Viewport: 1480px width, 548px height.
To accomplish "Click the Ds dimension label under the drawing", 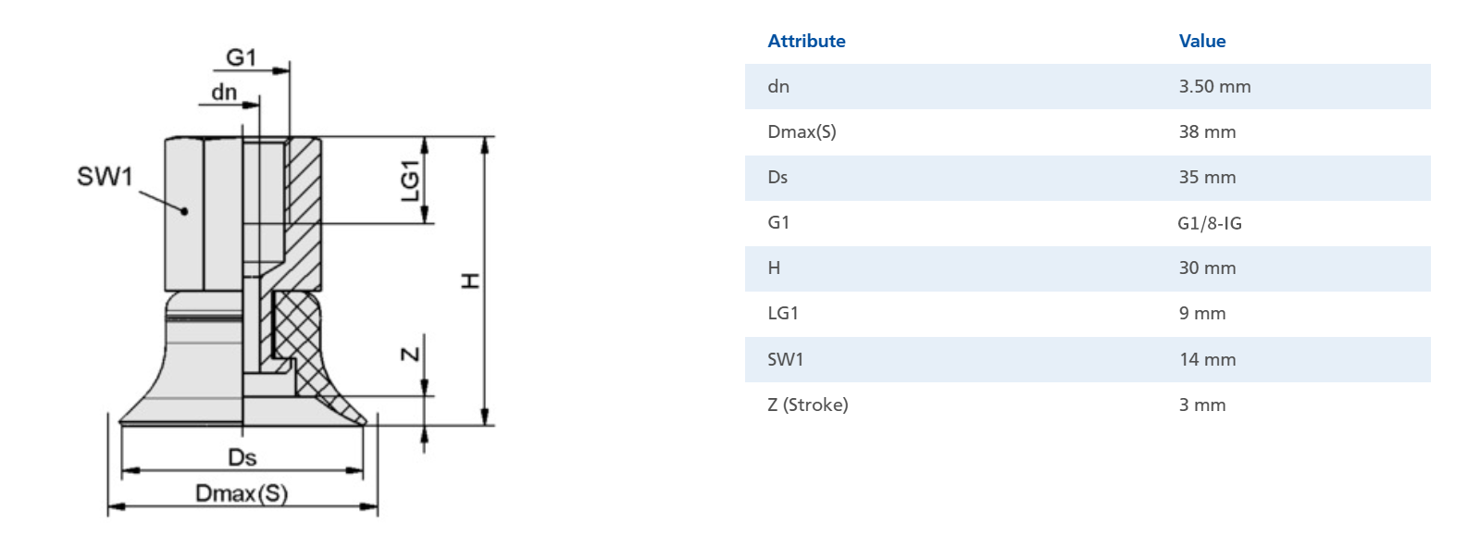I will coord(242,457).
